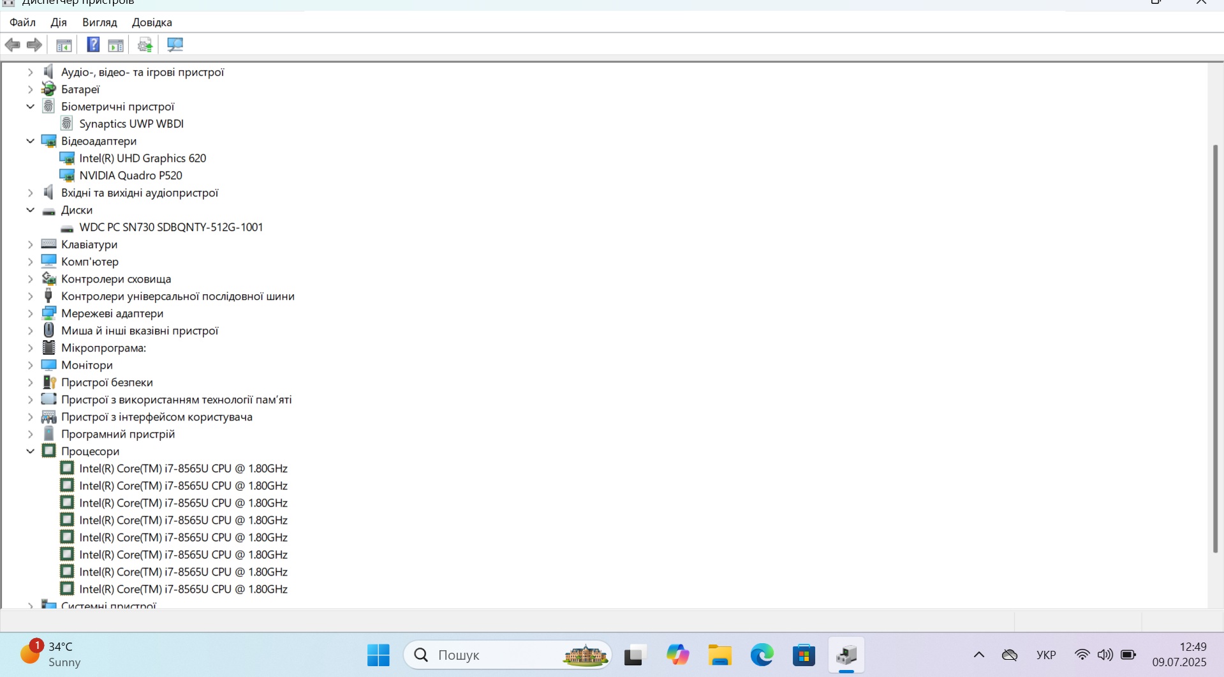Screen dimensions: 1224x677
Task: Click the Клавіатури keyboard category icon
Action: [48, 244]
